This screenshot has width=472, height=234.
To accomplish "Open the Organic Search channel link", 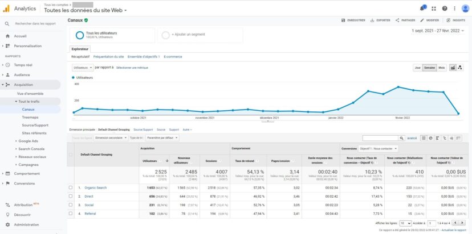I will pos(95,188).
